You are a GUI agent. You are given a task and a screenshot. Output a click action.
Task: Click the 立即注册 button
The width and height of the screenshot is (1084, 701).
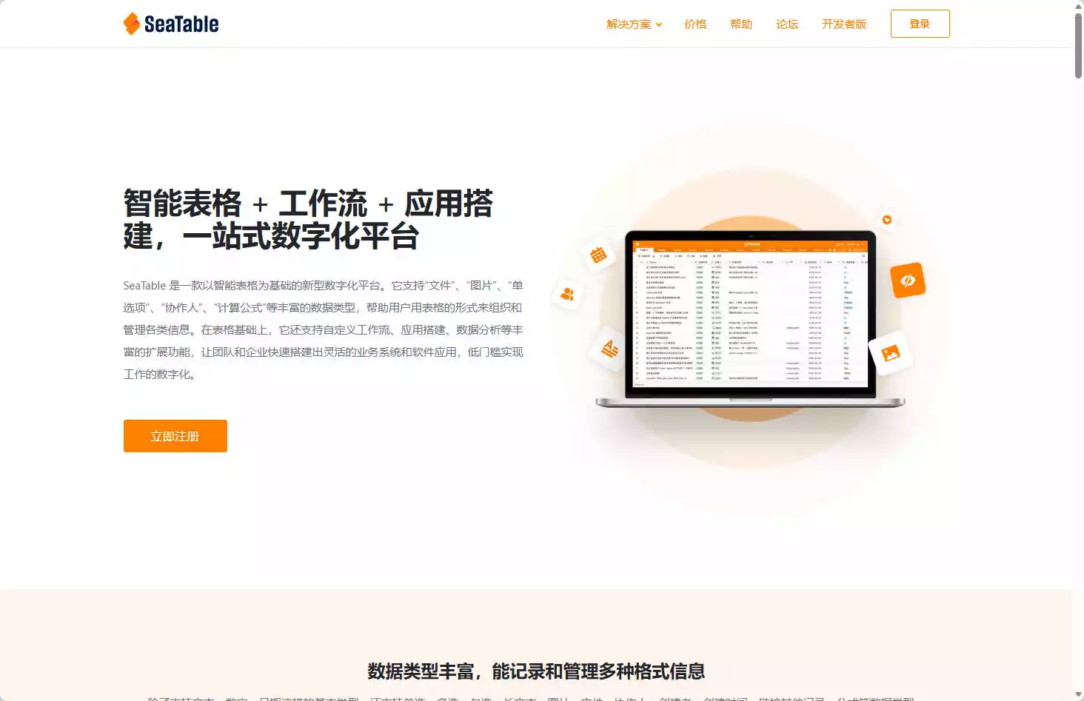(175, 436)
